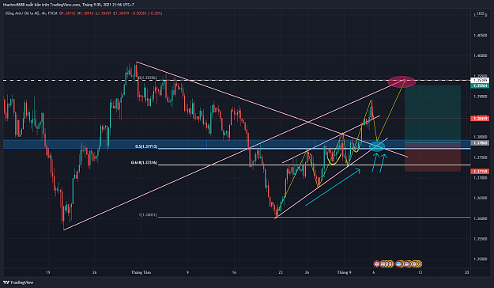This screenshot has width=494, height=288.
Task: Click the 1.35500 price axis value
Action: 480,239
